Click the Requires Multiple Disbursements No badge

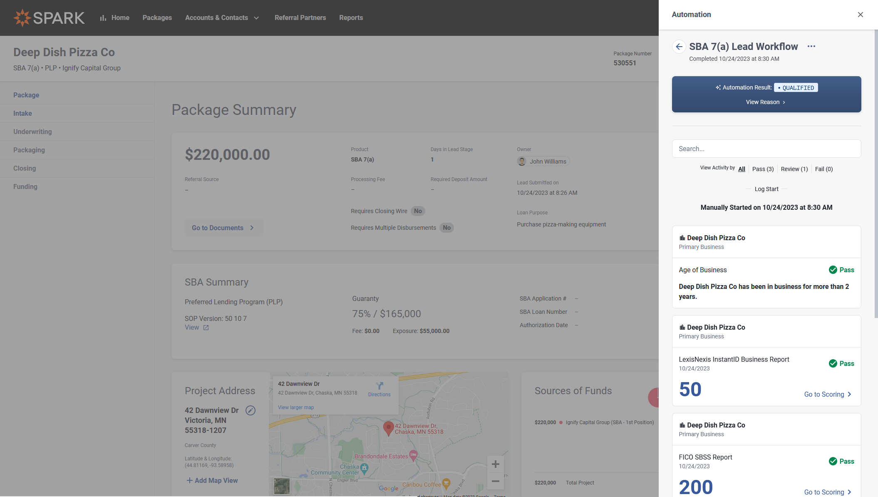(446, 228)
